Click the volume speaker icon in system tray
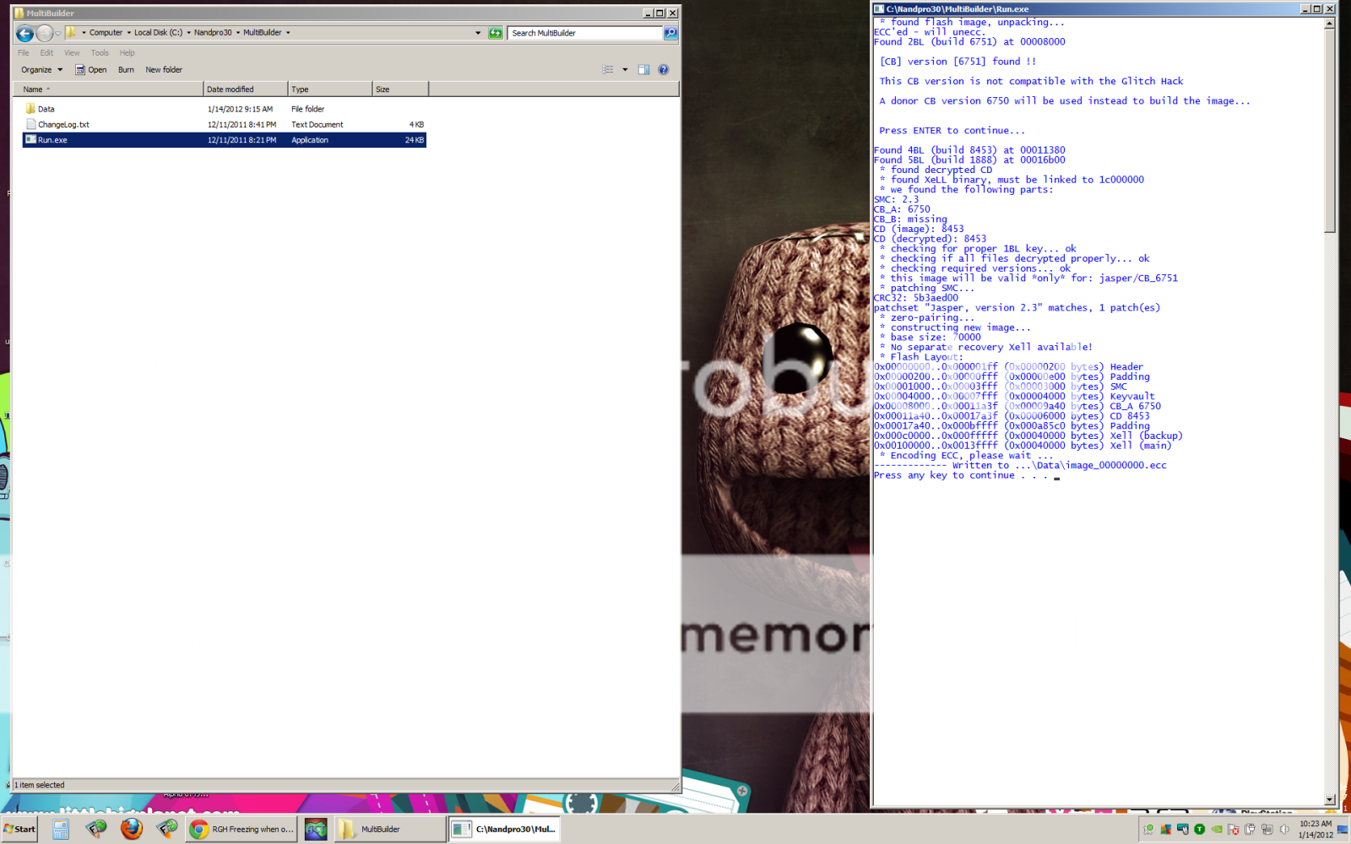The image size is (1351, 844). (x=1284, y=829)
